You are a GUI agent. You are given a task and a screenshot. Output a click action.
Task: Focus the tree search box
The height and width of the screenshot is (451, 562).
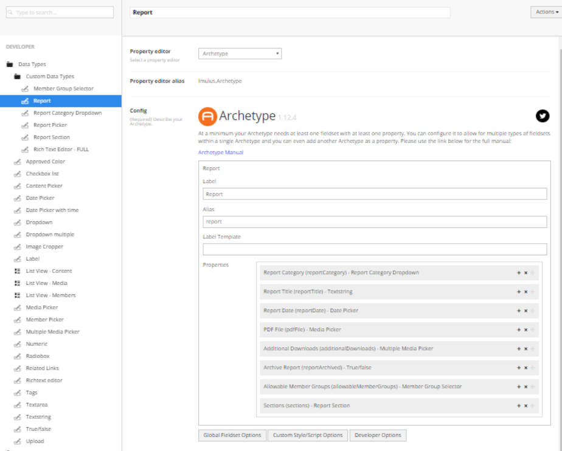click(60, 12)
